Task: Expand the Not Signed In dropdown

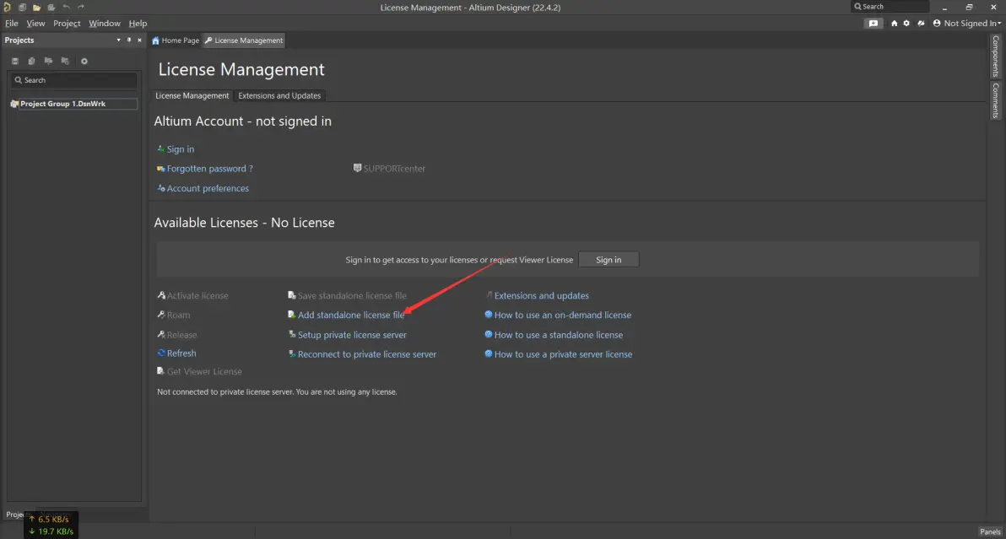Action: pos(999,23)
